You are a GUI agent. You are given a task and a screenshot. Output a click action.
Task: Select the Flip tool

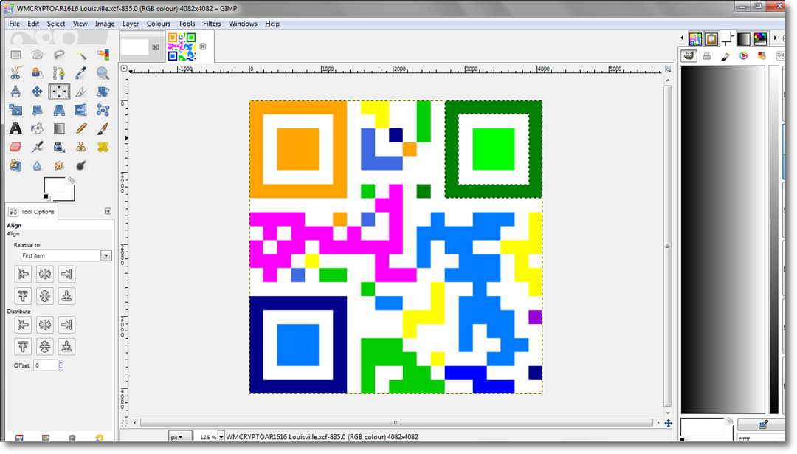81,110
